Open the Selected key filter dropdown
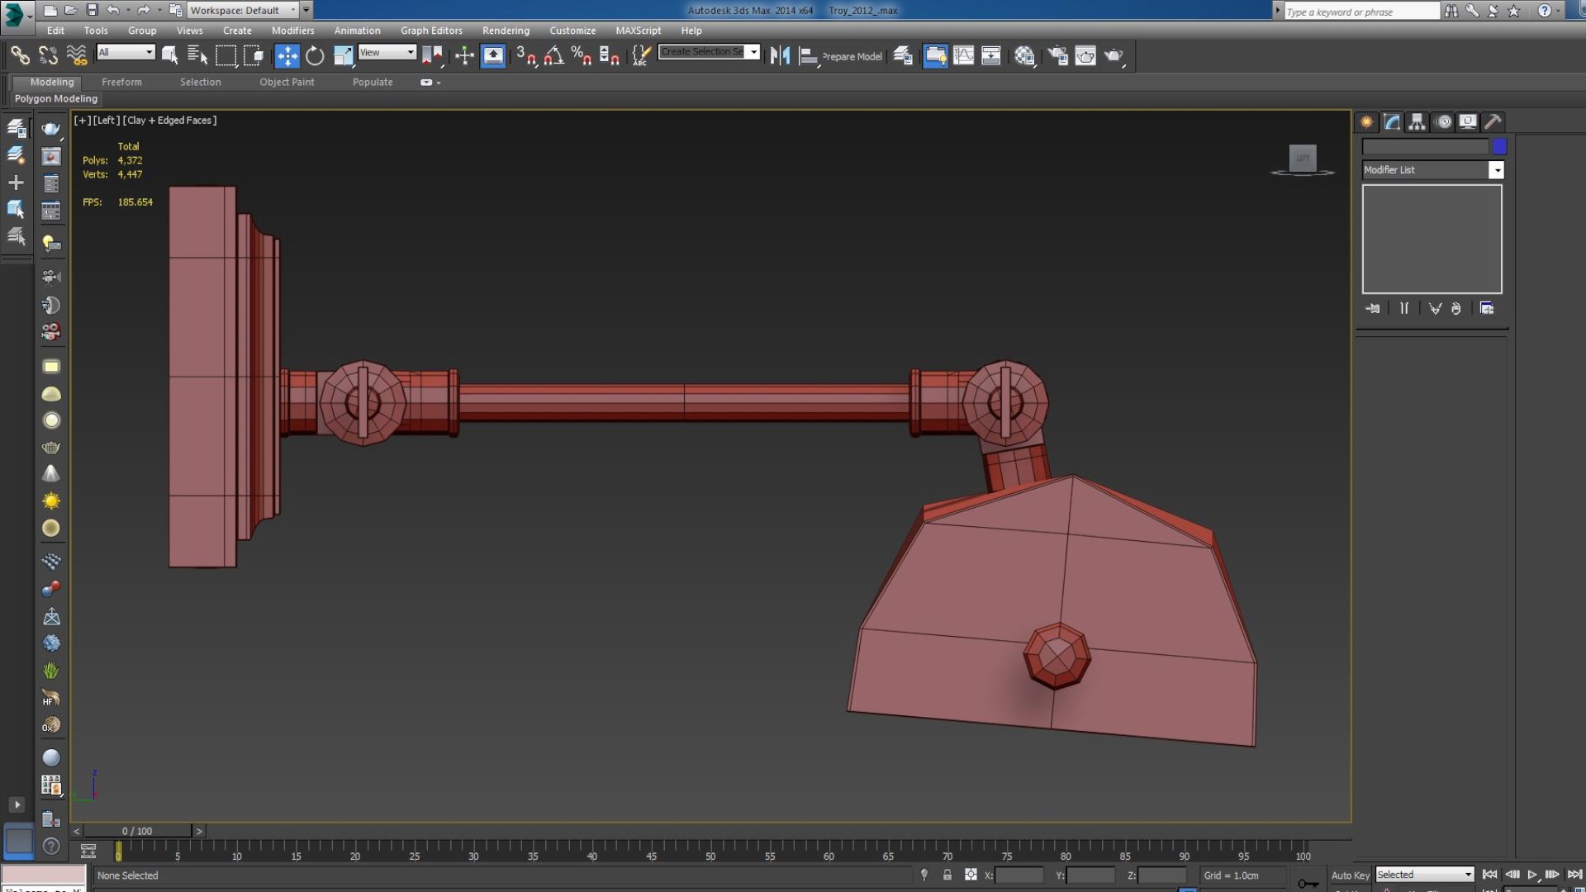 (x=1424, y=875)
